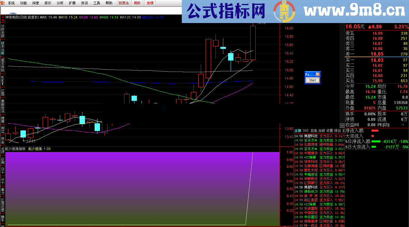
Task: Select the 最新资讯 sidebar tab
Action: coord(3,106)
